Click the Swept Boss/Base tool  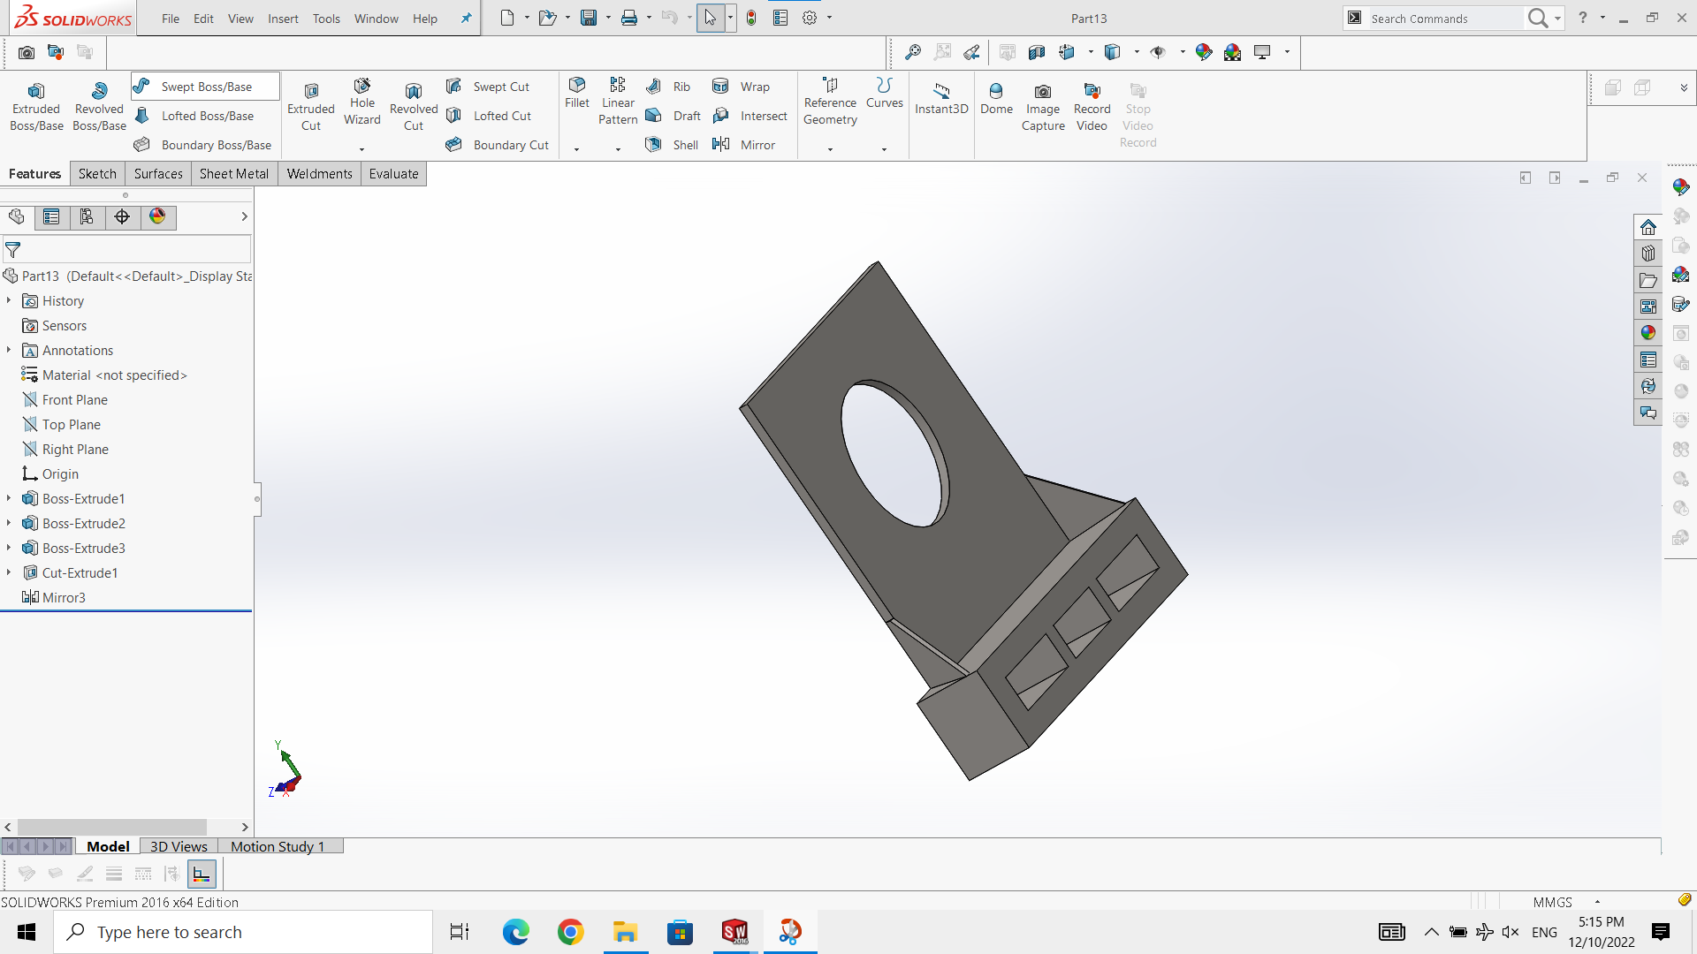coord(205,87)
